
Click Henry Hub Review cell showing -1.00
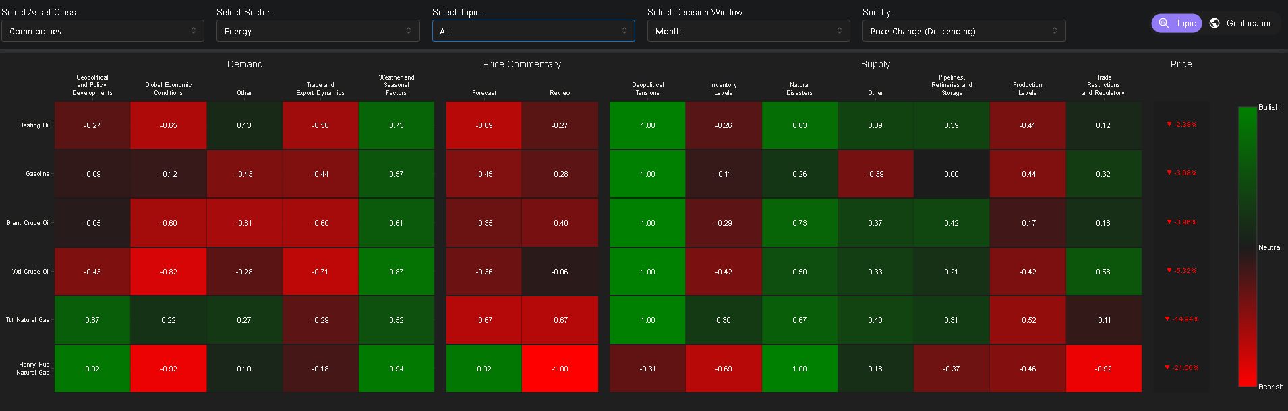pos(560,369)
